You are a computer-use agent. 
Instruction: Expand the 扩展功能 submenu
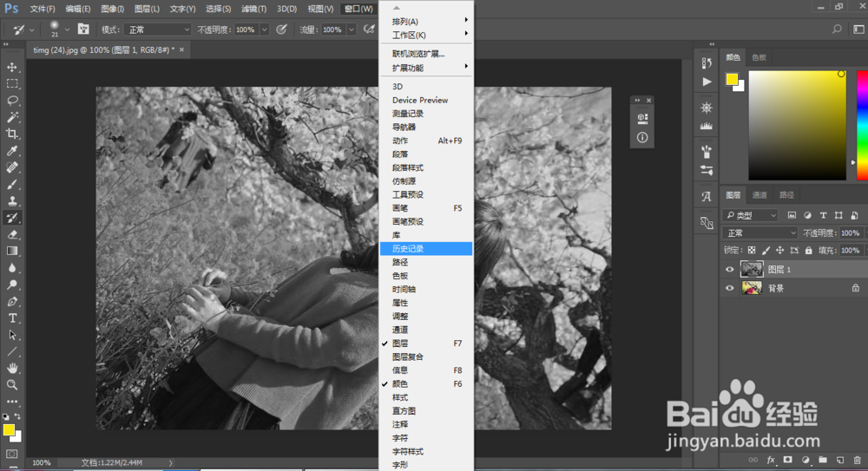(x=426, y=68)
